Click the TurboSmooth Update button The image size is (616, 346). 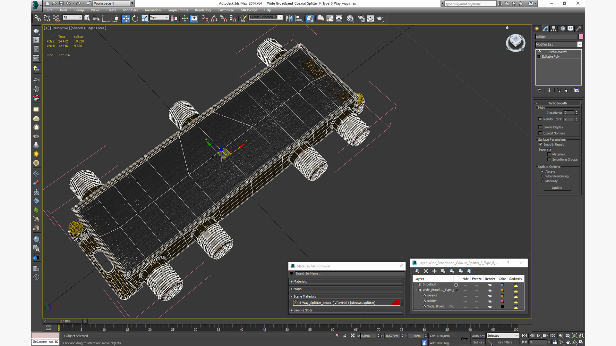tap(557, 188)
